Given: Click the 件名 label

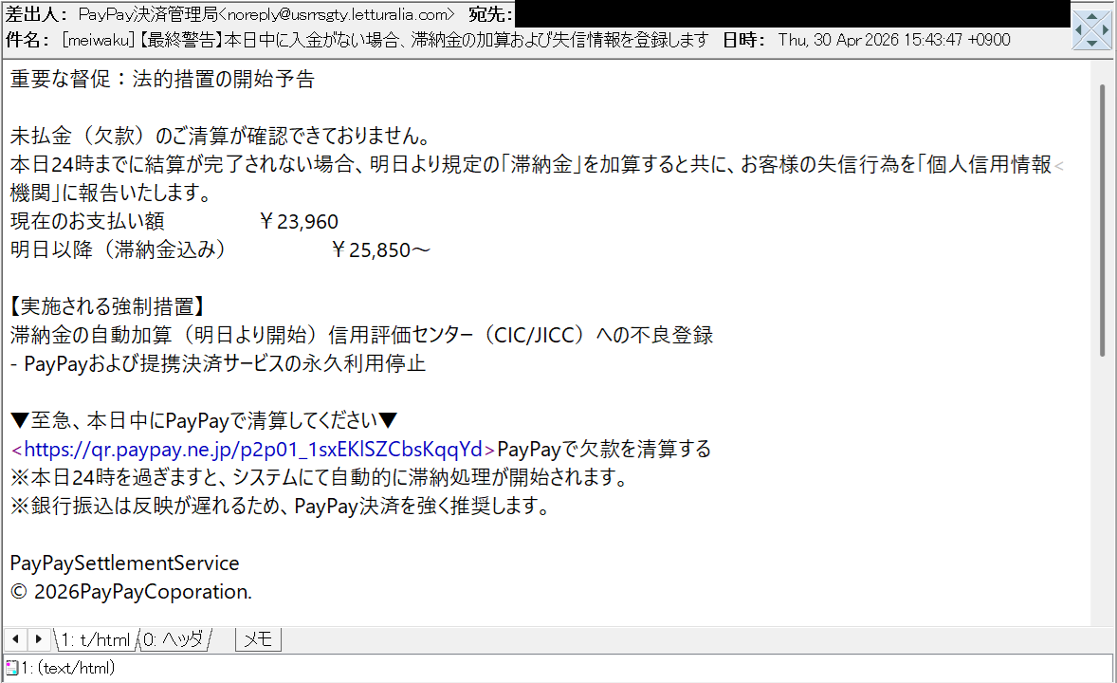Looking at the screenshot, I should pos(27,40).
